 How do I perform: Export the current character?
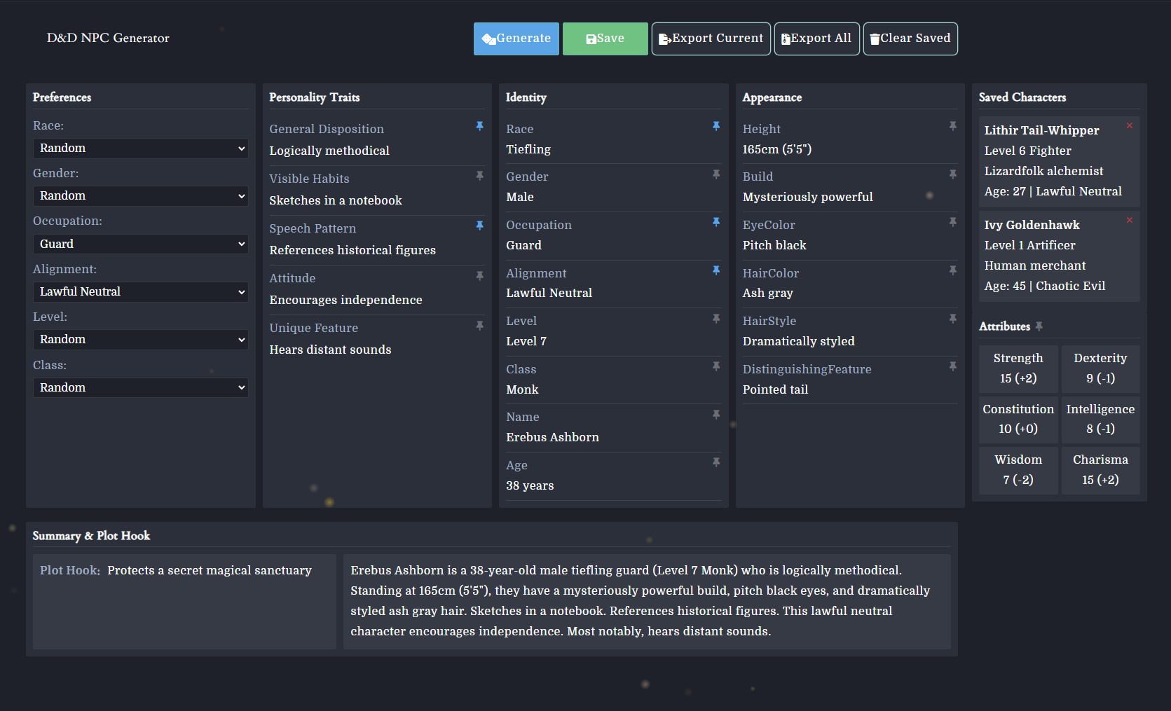pos(711,39)
